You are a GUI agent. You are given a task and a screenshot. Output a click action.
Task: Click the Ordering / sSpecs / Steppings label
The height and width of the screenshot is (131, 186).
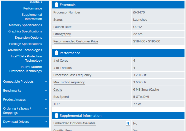click(x=17, y=111)
